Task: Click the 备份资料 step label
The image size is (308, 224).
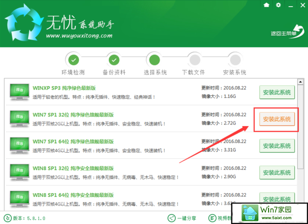Action: click(x=114, y=72)
